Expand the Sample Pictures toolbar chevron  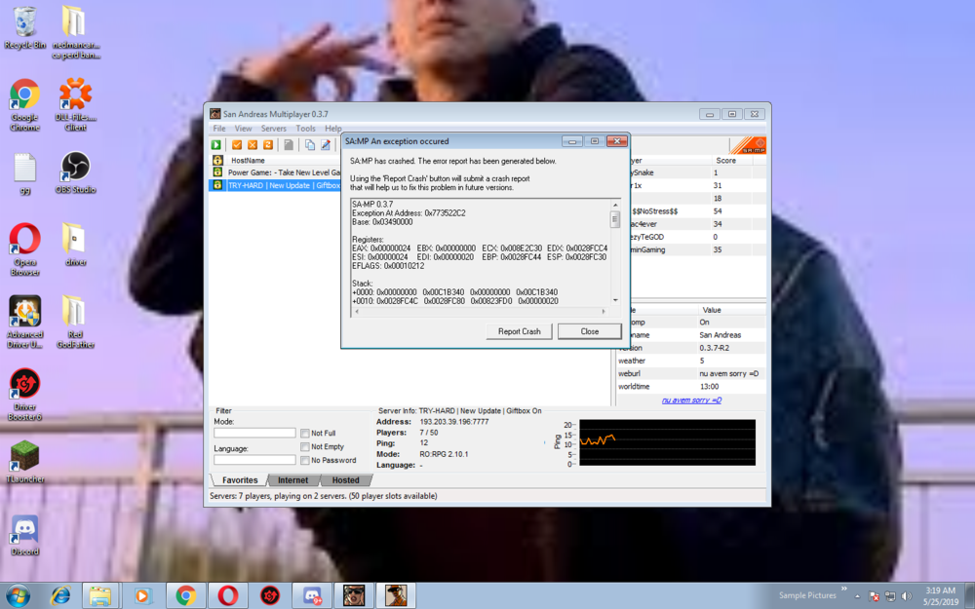(x=843, y=589)
